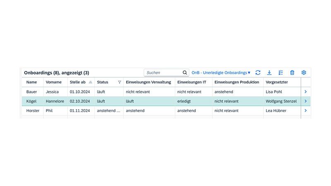
Task: Click the Vorgesetzter column header
Action: [x=277, y=82]
